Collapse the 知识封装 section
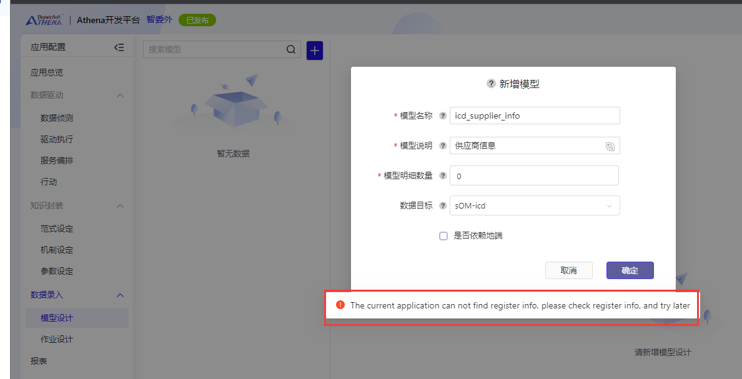Viewport: 742px width, 379px height. coord(121,206)
